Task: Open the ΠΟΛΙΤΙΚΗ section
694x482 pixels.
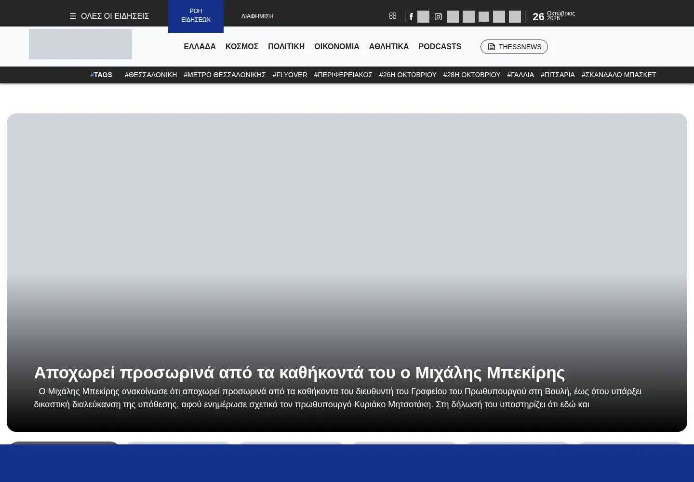Action: tap(286, 46)
